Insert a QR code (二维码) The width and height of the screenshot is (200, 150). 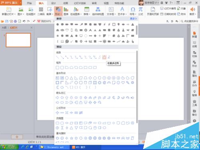41,11
